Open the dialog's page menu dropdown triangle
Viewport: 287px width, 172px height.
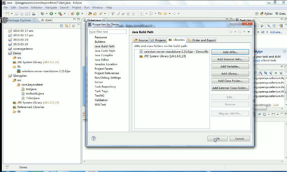248,32
